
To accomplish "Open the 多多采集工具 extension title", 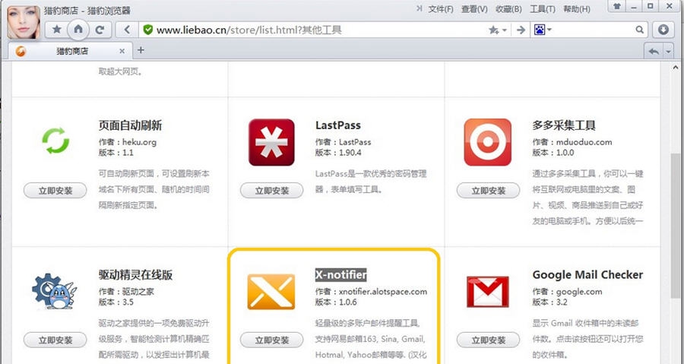I will tap(564, 125).
